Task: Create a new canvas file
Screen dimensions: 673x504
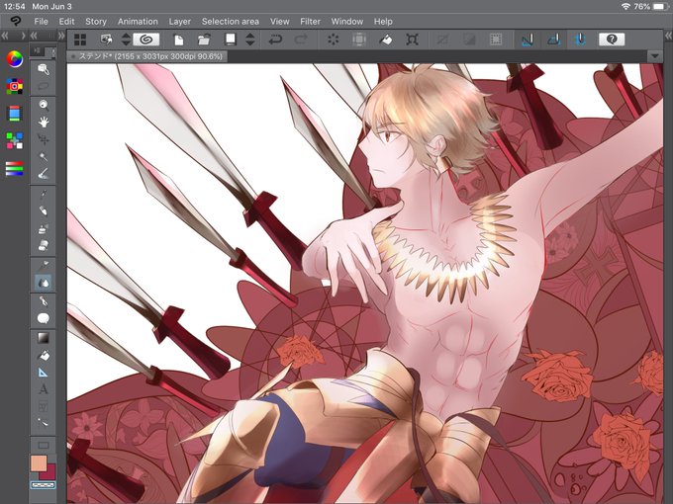Action: (x=179, y=40)
